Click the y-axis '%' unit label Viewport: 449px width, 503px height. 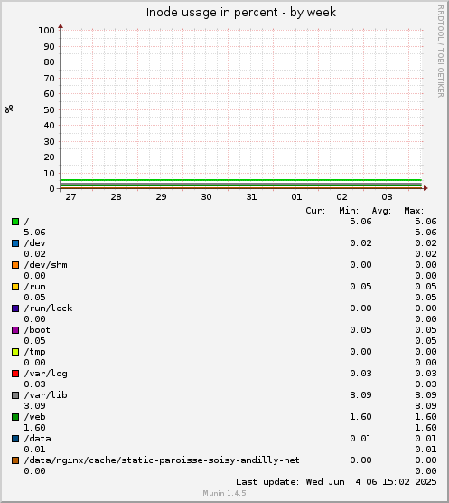point(9,109)
